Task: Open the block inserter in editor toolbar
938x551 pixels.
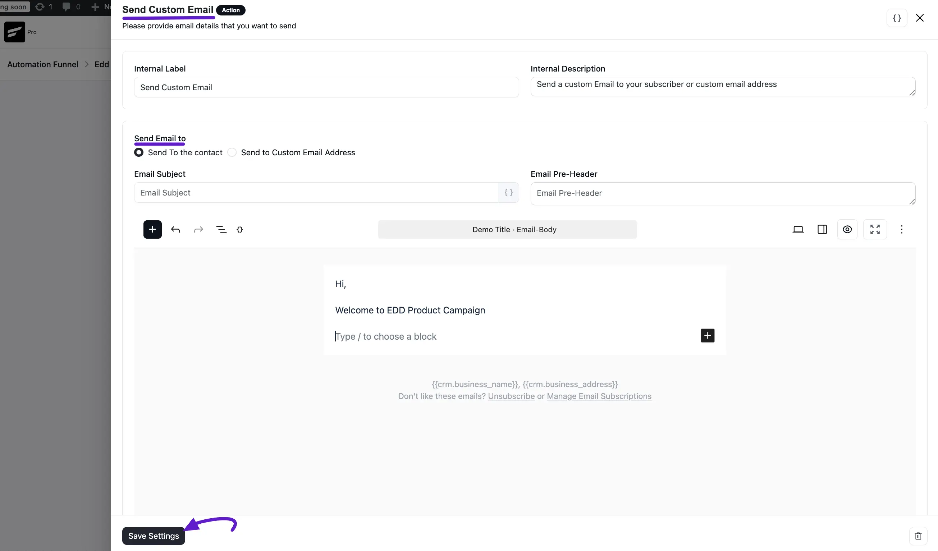Action: (x=152, y=229)
